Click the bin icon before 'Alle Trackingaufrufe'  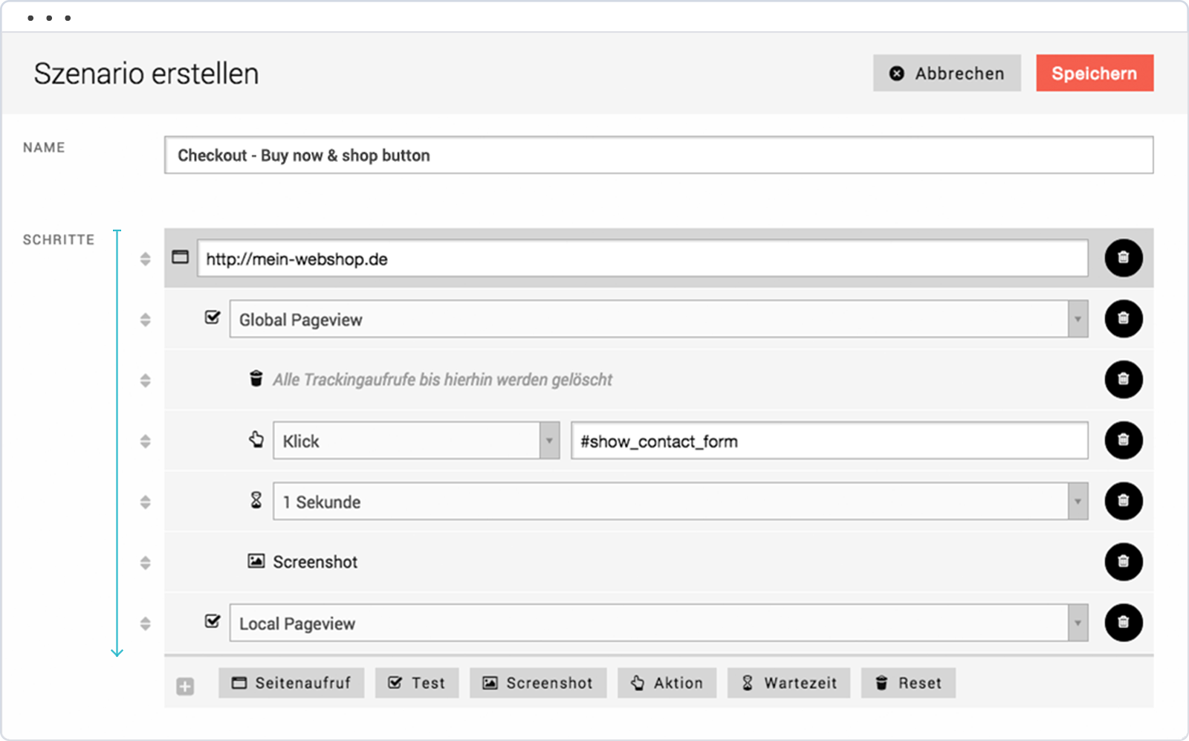[256, 379]
